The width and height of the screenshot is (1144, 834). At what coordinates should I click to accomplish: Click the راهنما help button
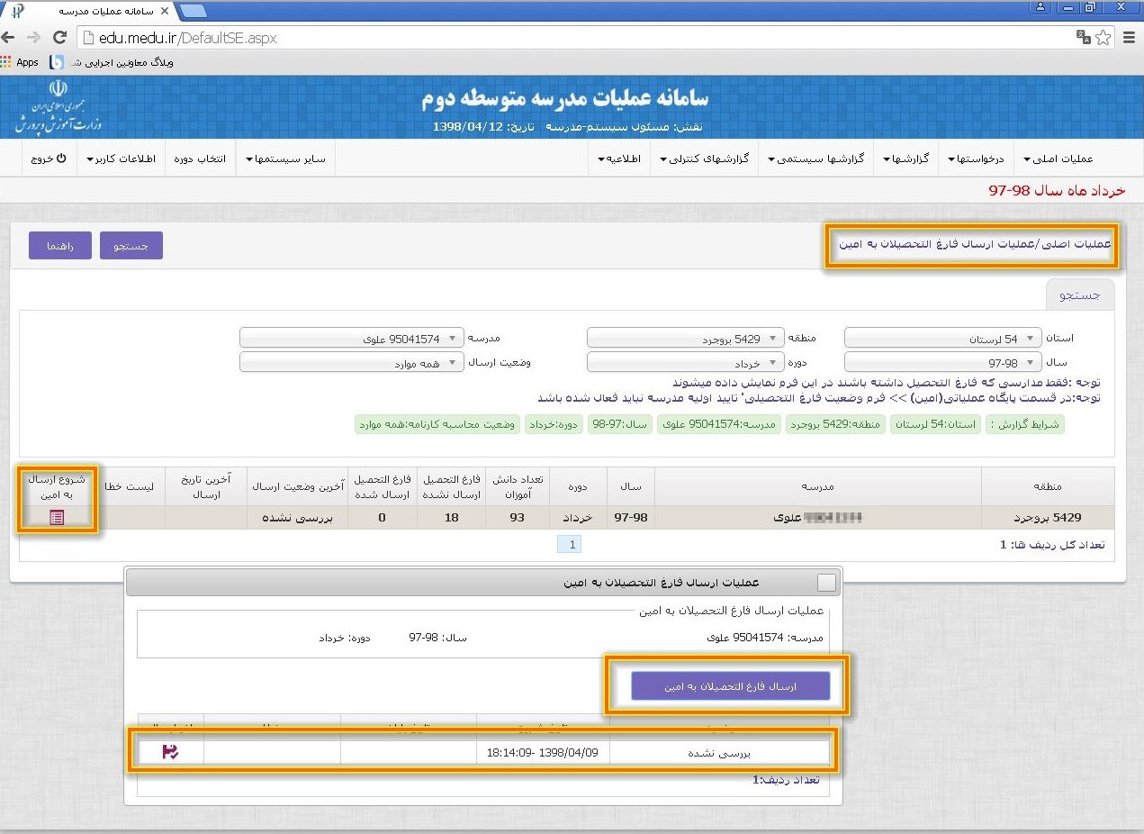point(59,246)
